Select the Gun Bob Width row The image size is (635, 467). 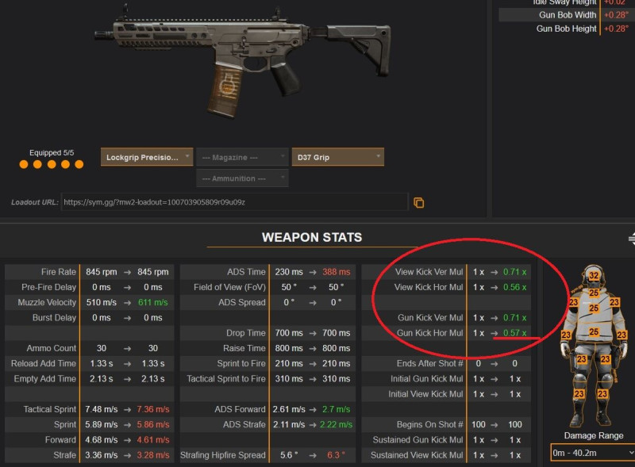[567, 15]
